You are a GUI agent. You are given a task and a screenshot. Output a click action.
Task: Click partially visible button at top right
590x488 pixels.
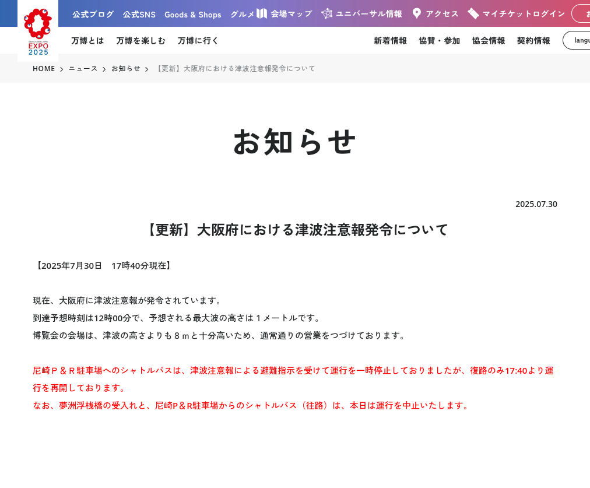point(581,13)
